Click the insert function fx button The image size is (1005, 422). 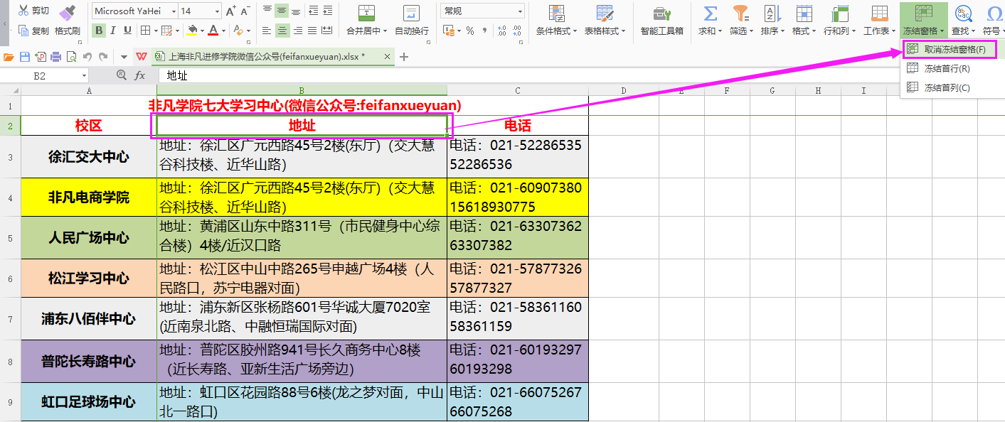click(x=140, y=75)
